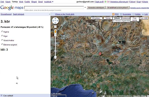Click the square button above the pegman

[x=55, y=27]
